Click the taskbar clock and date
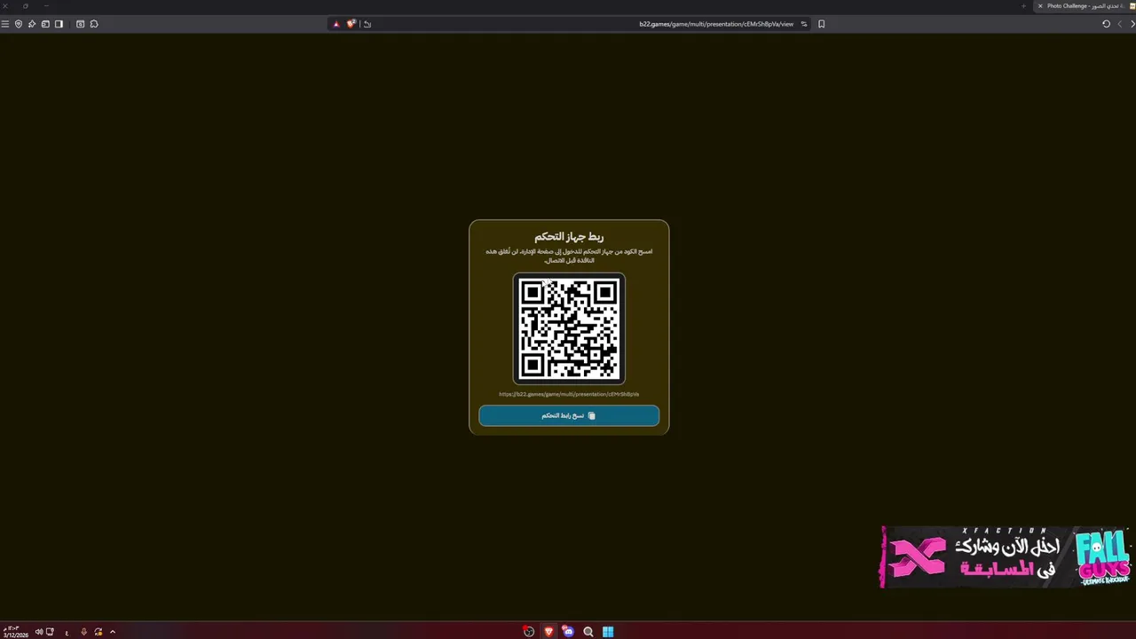 tap(15, 632)
